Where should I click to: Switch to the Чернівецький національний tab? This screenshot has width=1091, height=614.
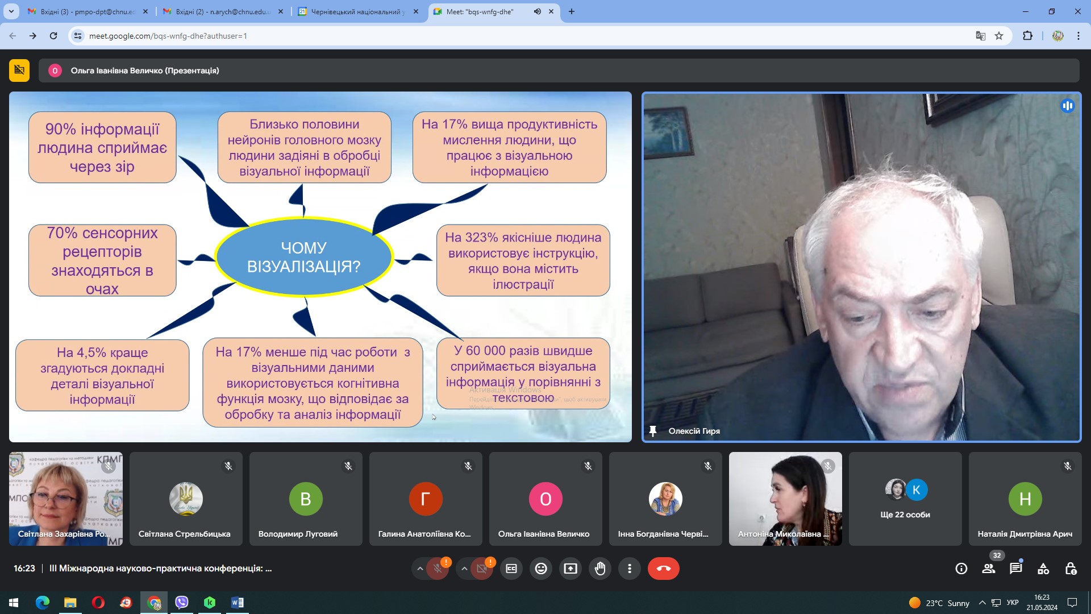[x=358, y=11]
